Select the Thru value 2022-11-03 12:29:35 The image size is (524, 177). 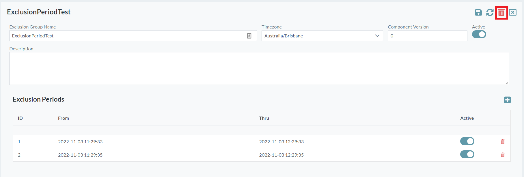pos(281,155)
